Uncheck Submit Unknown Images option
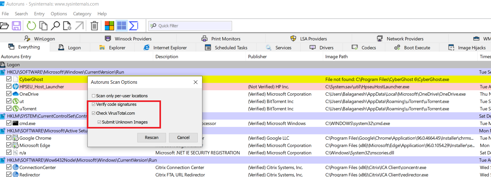Image resolution: width=491 pixels, height=177 pixels. [99, 122]
